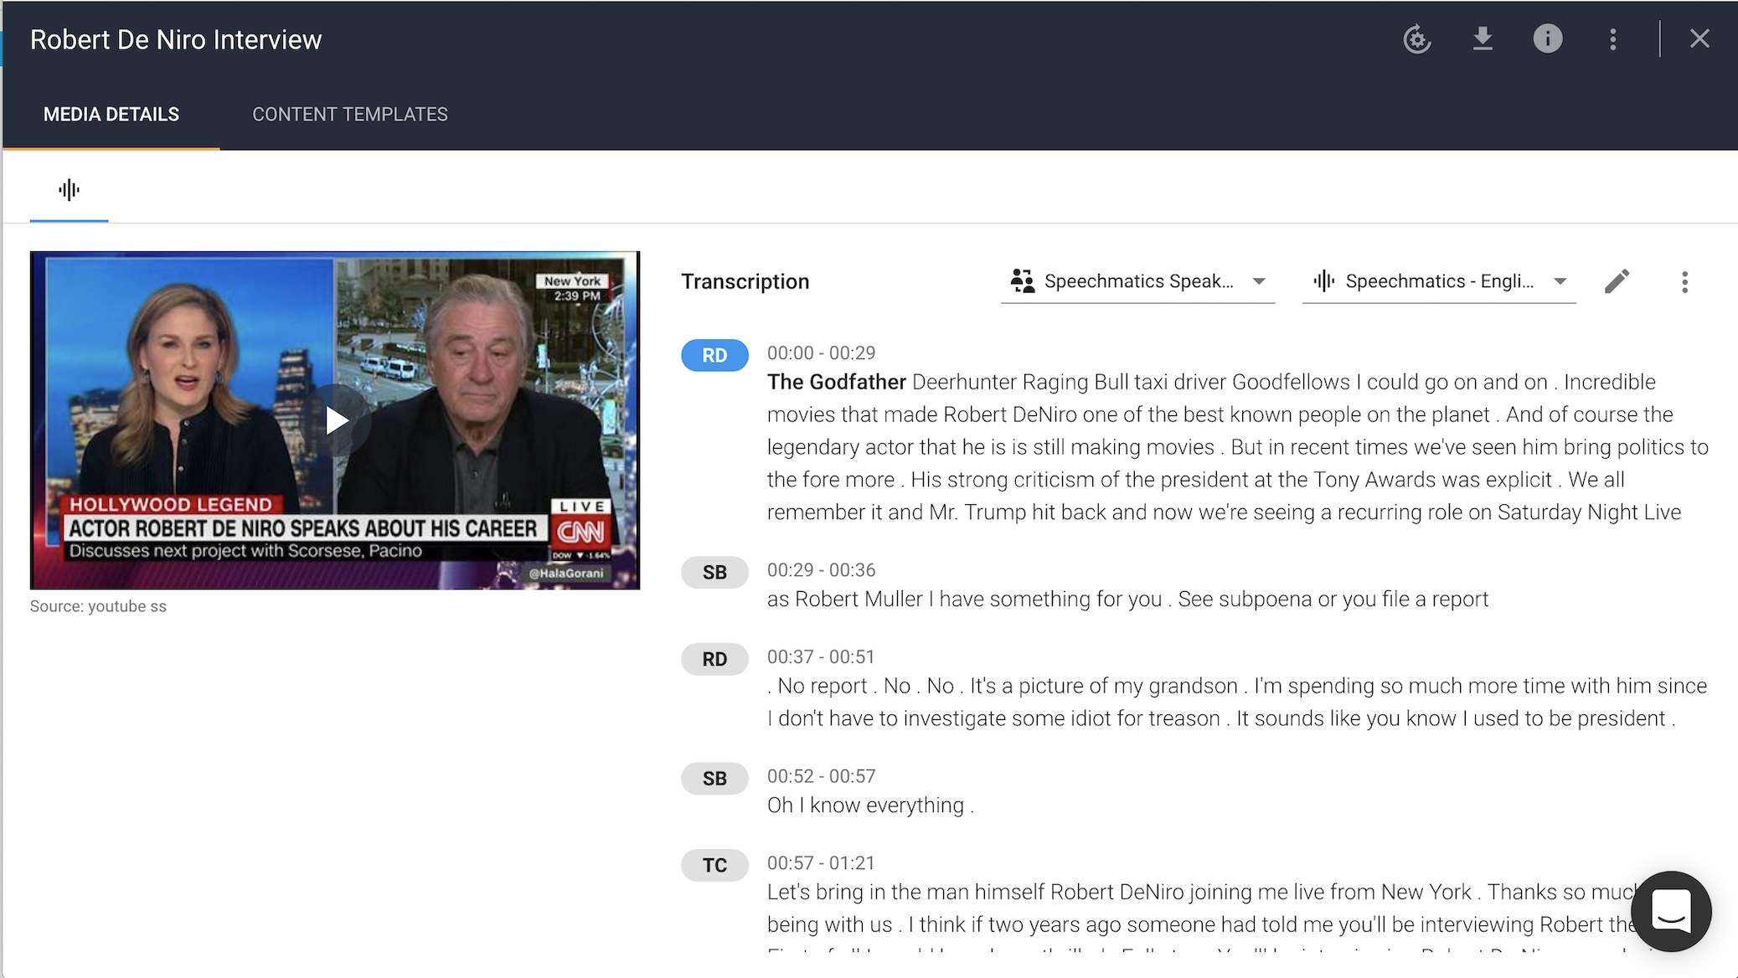Image resolution: width=1738 pixels, height=978 pixels.
Task: Click the waveform icon beside Speechmatics - English
Action: tap(1323, 281)
